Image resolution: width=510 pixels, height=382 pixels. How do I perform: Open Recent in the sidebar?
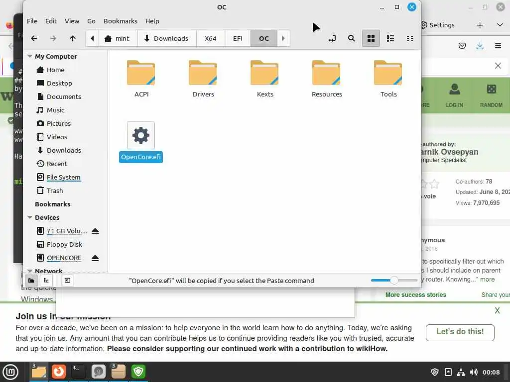pos(57,164)
